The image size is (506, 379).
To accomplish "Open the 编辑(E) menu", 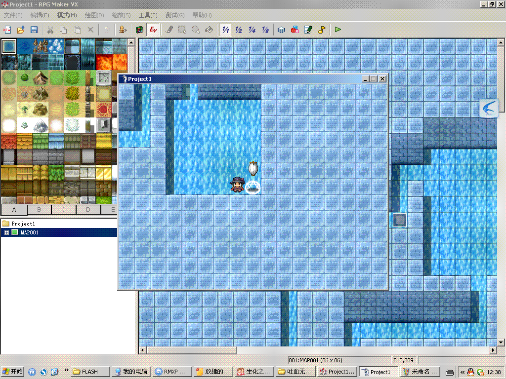I will click(x=40, y=15).
